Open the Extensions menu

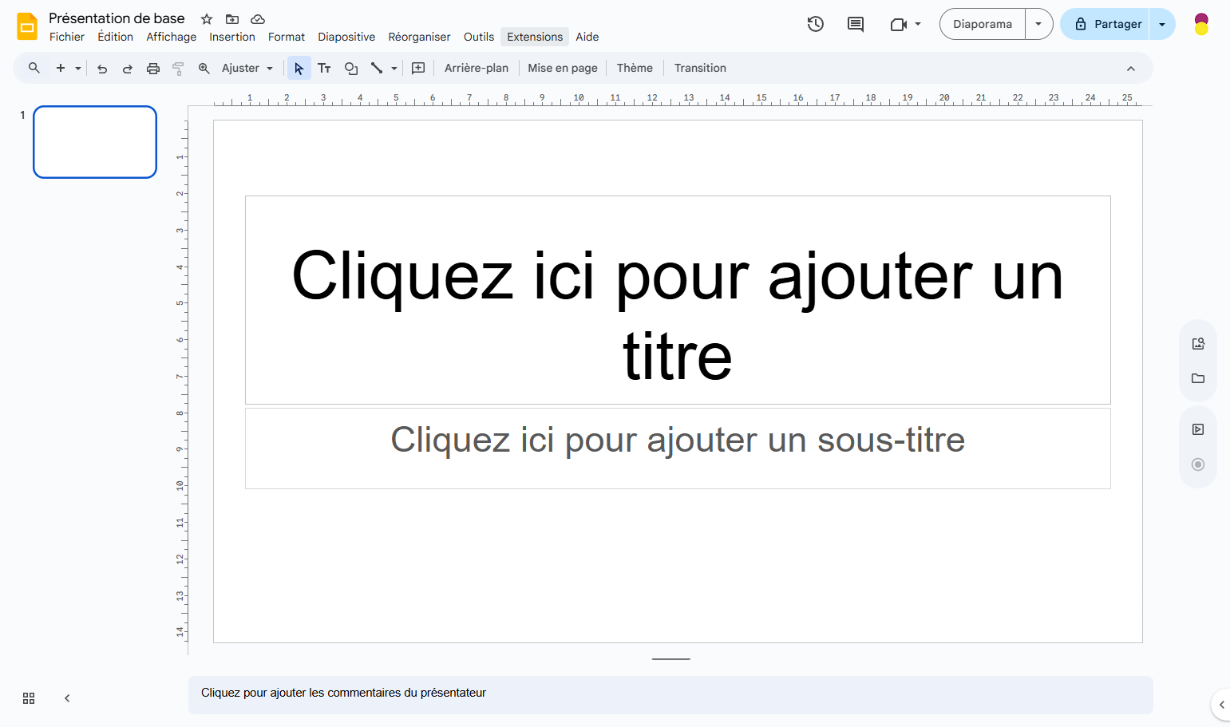535,37
